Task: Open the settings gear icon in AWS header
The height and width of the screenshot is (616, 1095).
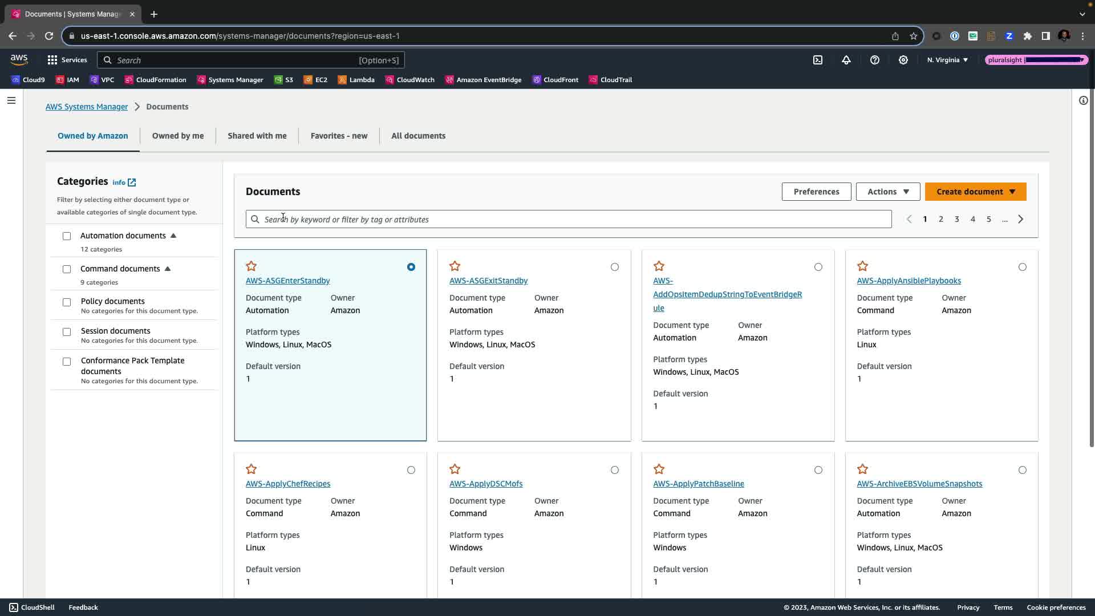Action: [903, 60]
